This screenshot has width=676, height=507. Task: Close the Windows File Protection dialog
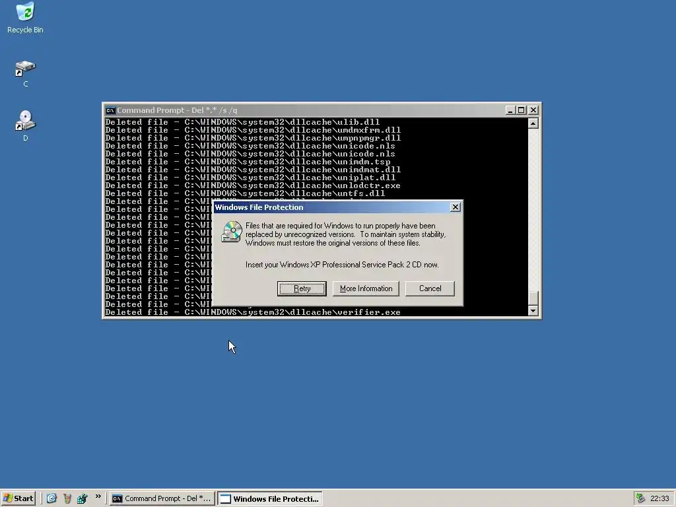point(456,207)
